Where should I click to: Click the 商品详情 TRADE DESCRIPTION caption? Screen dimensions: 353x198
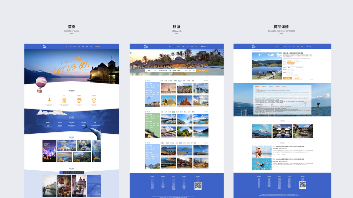click(281, 28)
